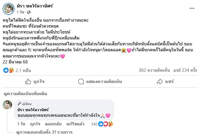
Task: Click ตอบกลับ to reply to comment
Action: [x=52, y=124]
